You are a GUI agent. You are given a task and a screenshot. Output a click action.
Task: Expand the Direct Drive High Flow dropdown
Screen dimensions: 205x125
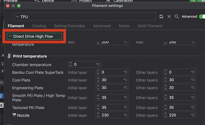(34, 36)
